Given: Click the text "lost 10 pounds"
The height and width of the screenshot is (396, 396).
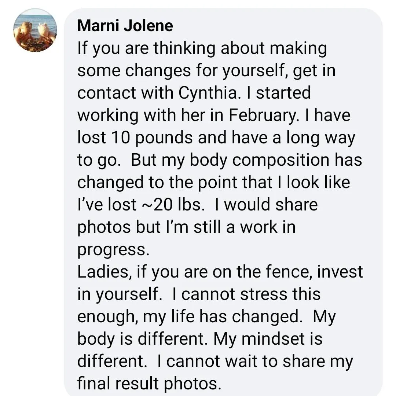Looking at the screenshot, I should click(x=135, y=138).
